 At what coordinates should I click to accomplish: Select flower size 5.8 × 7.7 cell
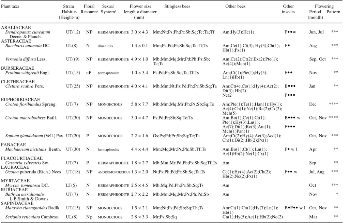click(139, 104)
